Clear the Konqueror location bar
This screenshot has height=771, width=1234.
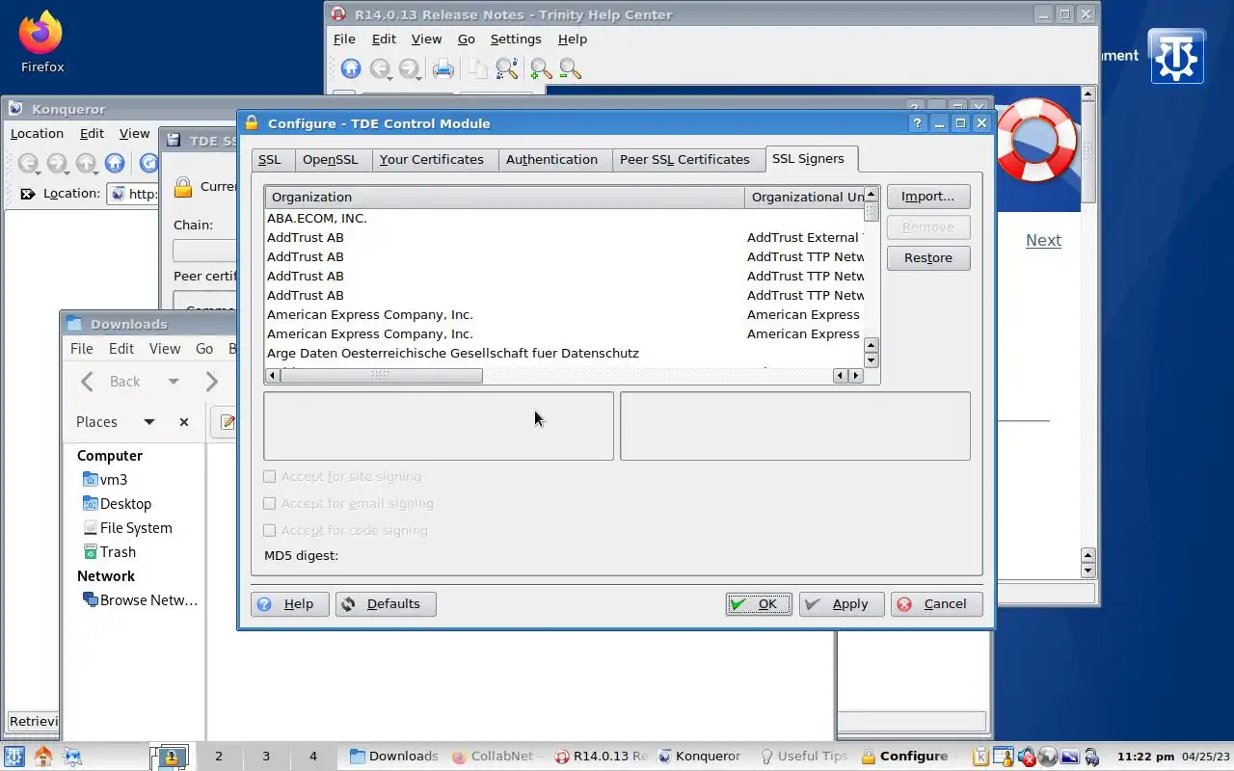(27, 194)
